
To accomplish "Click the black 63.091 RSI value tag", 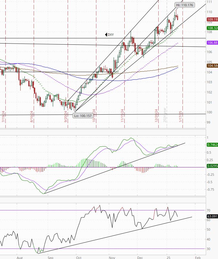I will pos(212,216).
